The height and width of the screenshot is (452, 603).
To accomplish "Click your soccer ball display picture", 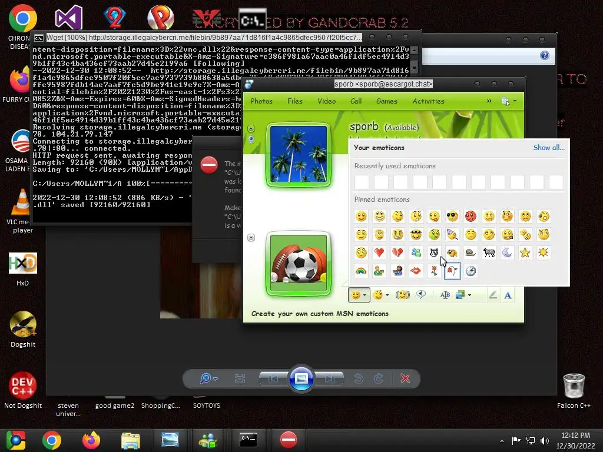I will click(299, 264).
